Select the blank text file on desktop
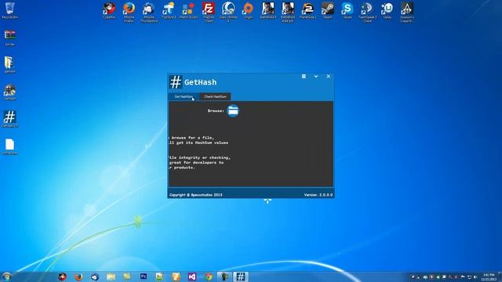The width and height of the screenshot is (502, 282). 9,146
